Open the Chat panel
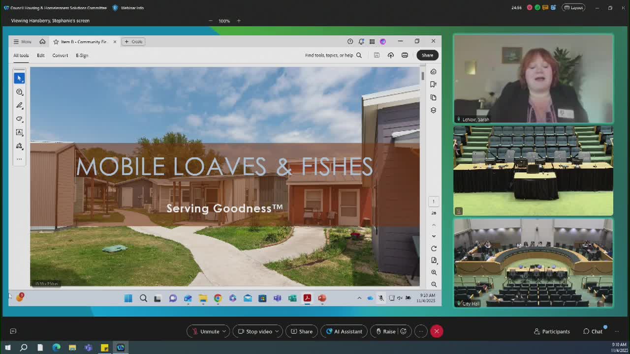This screenshot has width=630, height=354. click(593, 331)
